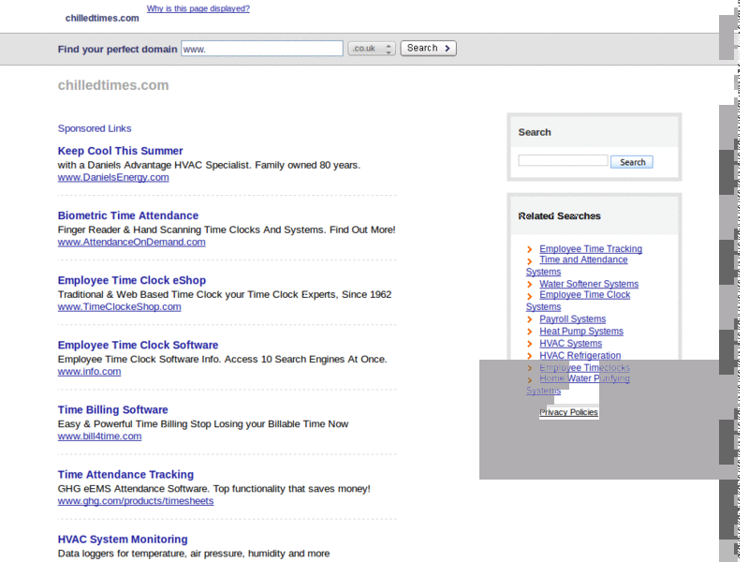Screen dimensions: 749x562
Task: Open 'Employee Time Clock Systems' related search
Action: tap(578, 301)
